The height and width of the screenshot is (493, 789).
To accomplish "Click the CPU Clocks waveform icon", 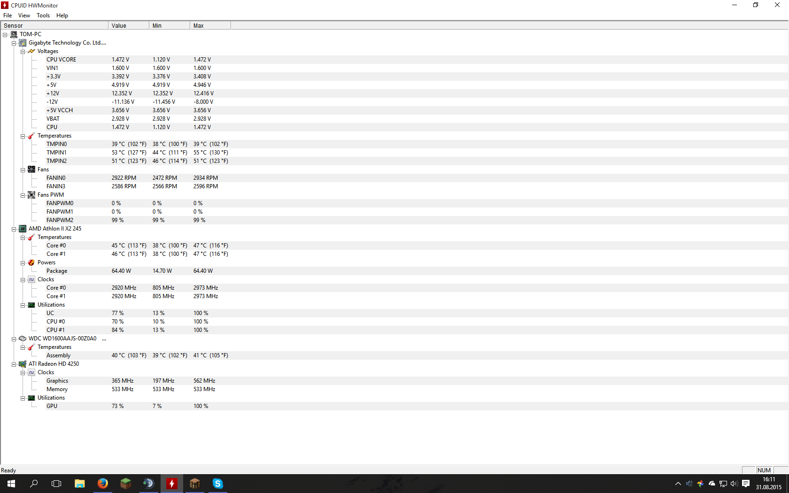I will (x=31, y=279).
